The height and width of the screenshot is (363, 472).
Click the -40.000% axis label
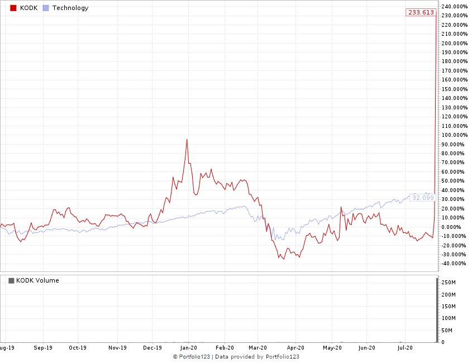click(x=454, y=264)
